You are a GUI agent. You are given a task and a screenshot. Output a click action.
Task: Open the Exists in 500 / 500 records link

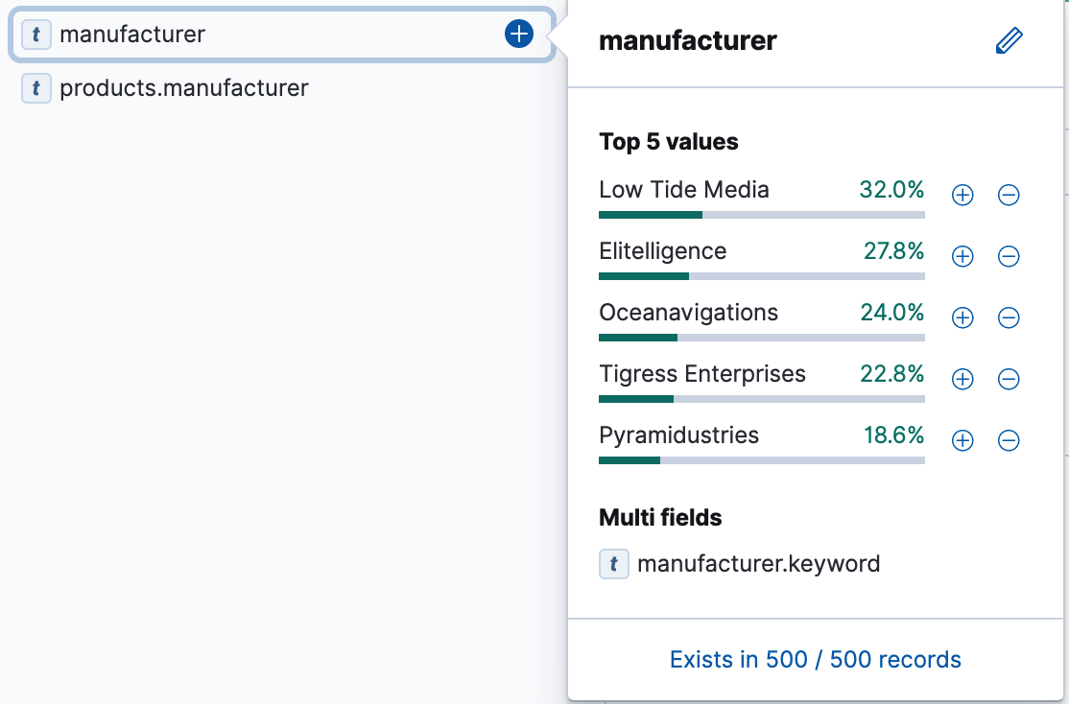point(815,660)
